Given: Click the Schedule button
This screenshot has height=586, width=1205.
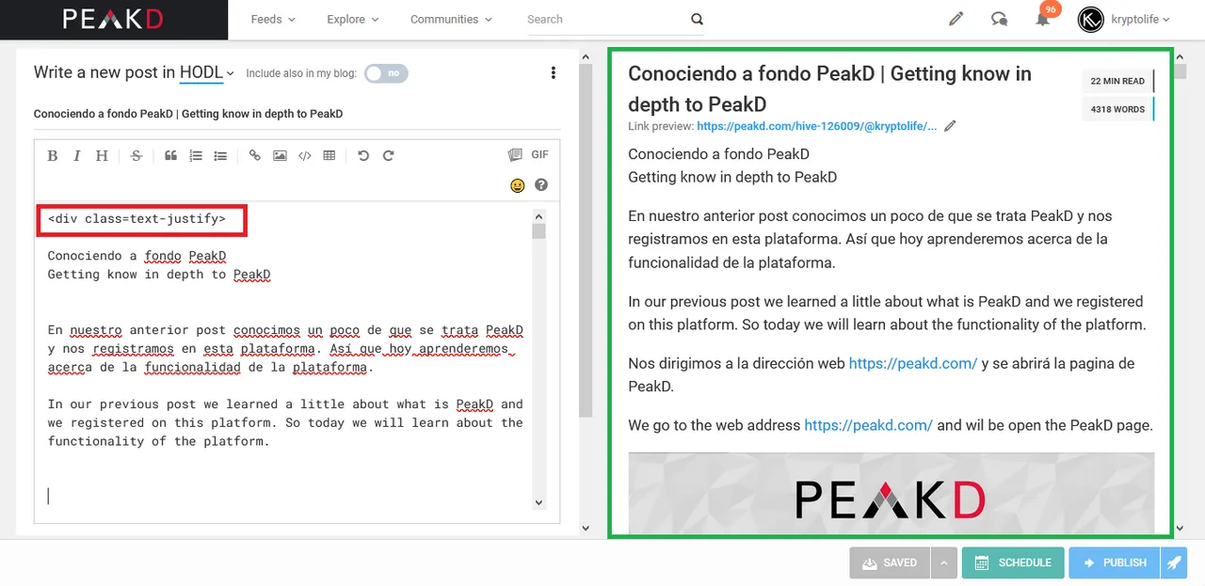Looking at the screenshot, I should click(1013, 562).
